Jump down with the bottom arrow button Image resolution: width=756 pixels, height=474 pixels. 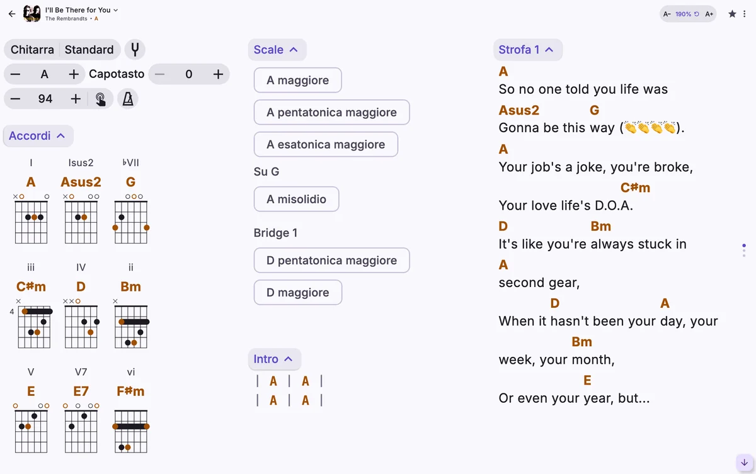pyautogui.click(x=744, y=462)
